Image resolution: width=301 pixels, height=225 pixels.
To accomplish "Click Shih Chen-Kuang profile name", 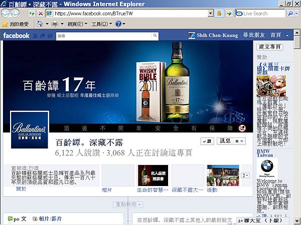I will coord(217,35).
